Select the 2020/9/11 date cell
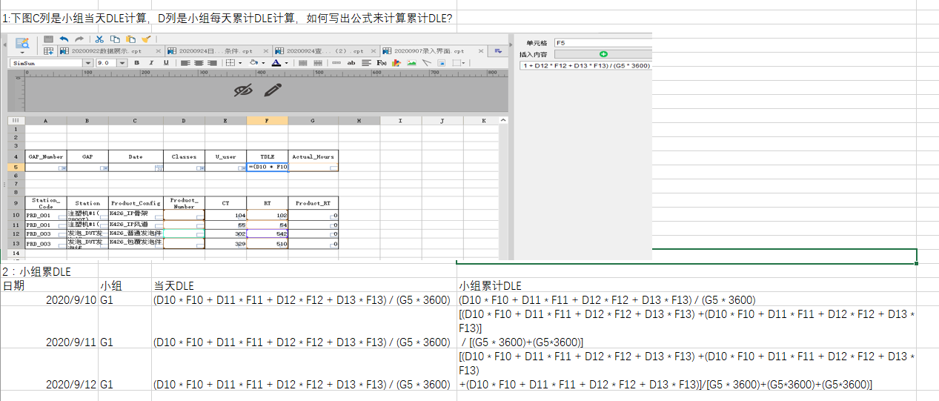The height and width of the screenshot is (401, 939). [x=50, y=328]
